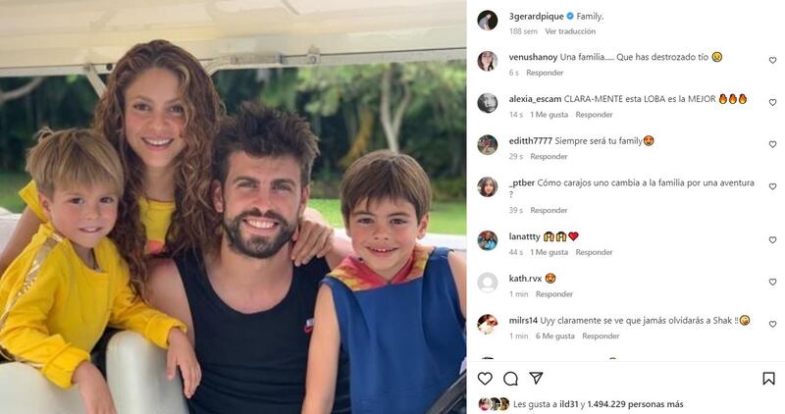Heart the milrs14 comment

pos(772,324)
